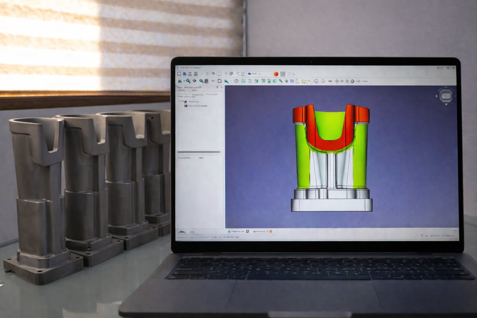477x318 pixels.
Task: Click the black circled X toolbar icon
Action: (352, 81)
